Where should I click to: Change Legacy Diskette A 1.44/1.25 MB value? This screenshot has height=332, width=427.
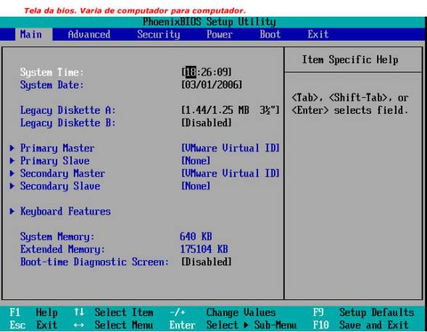click(231, 110)
